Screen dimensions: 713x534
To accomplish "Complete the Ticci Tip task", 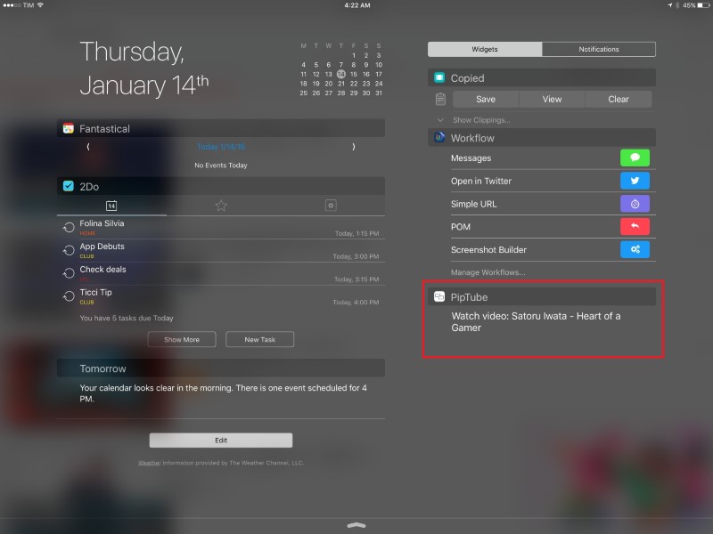I will pyautogui.click(x=69, y=296).
